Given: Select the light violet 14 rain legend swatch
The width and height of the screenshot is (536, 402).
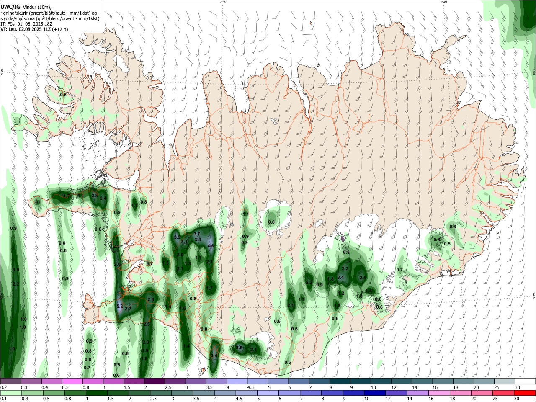Looking at the screenshot, I should point(417,393).
